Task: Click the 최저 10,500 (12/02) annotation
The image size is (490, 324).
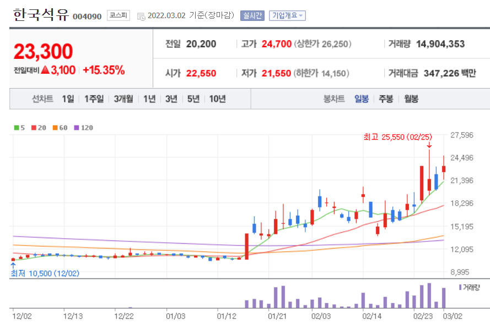Action: 45,273
